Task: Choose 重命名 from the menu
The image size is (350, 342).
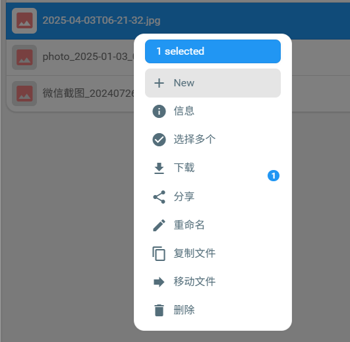Action: 213,225
